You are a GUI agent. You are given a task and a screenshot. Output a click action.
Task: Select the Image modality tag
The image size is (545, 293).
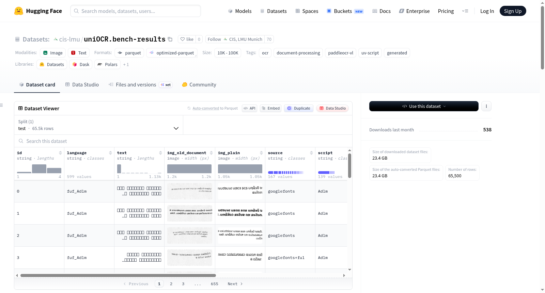pos(53,53)
